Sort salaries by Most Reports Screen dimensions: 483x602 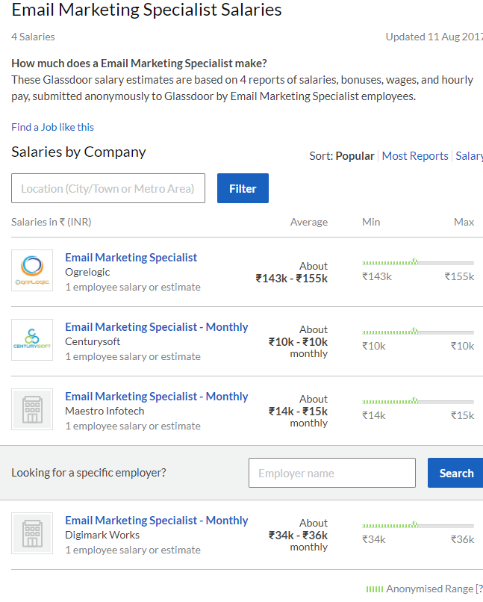pos(415,155)
